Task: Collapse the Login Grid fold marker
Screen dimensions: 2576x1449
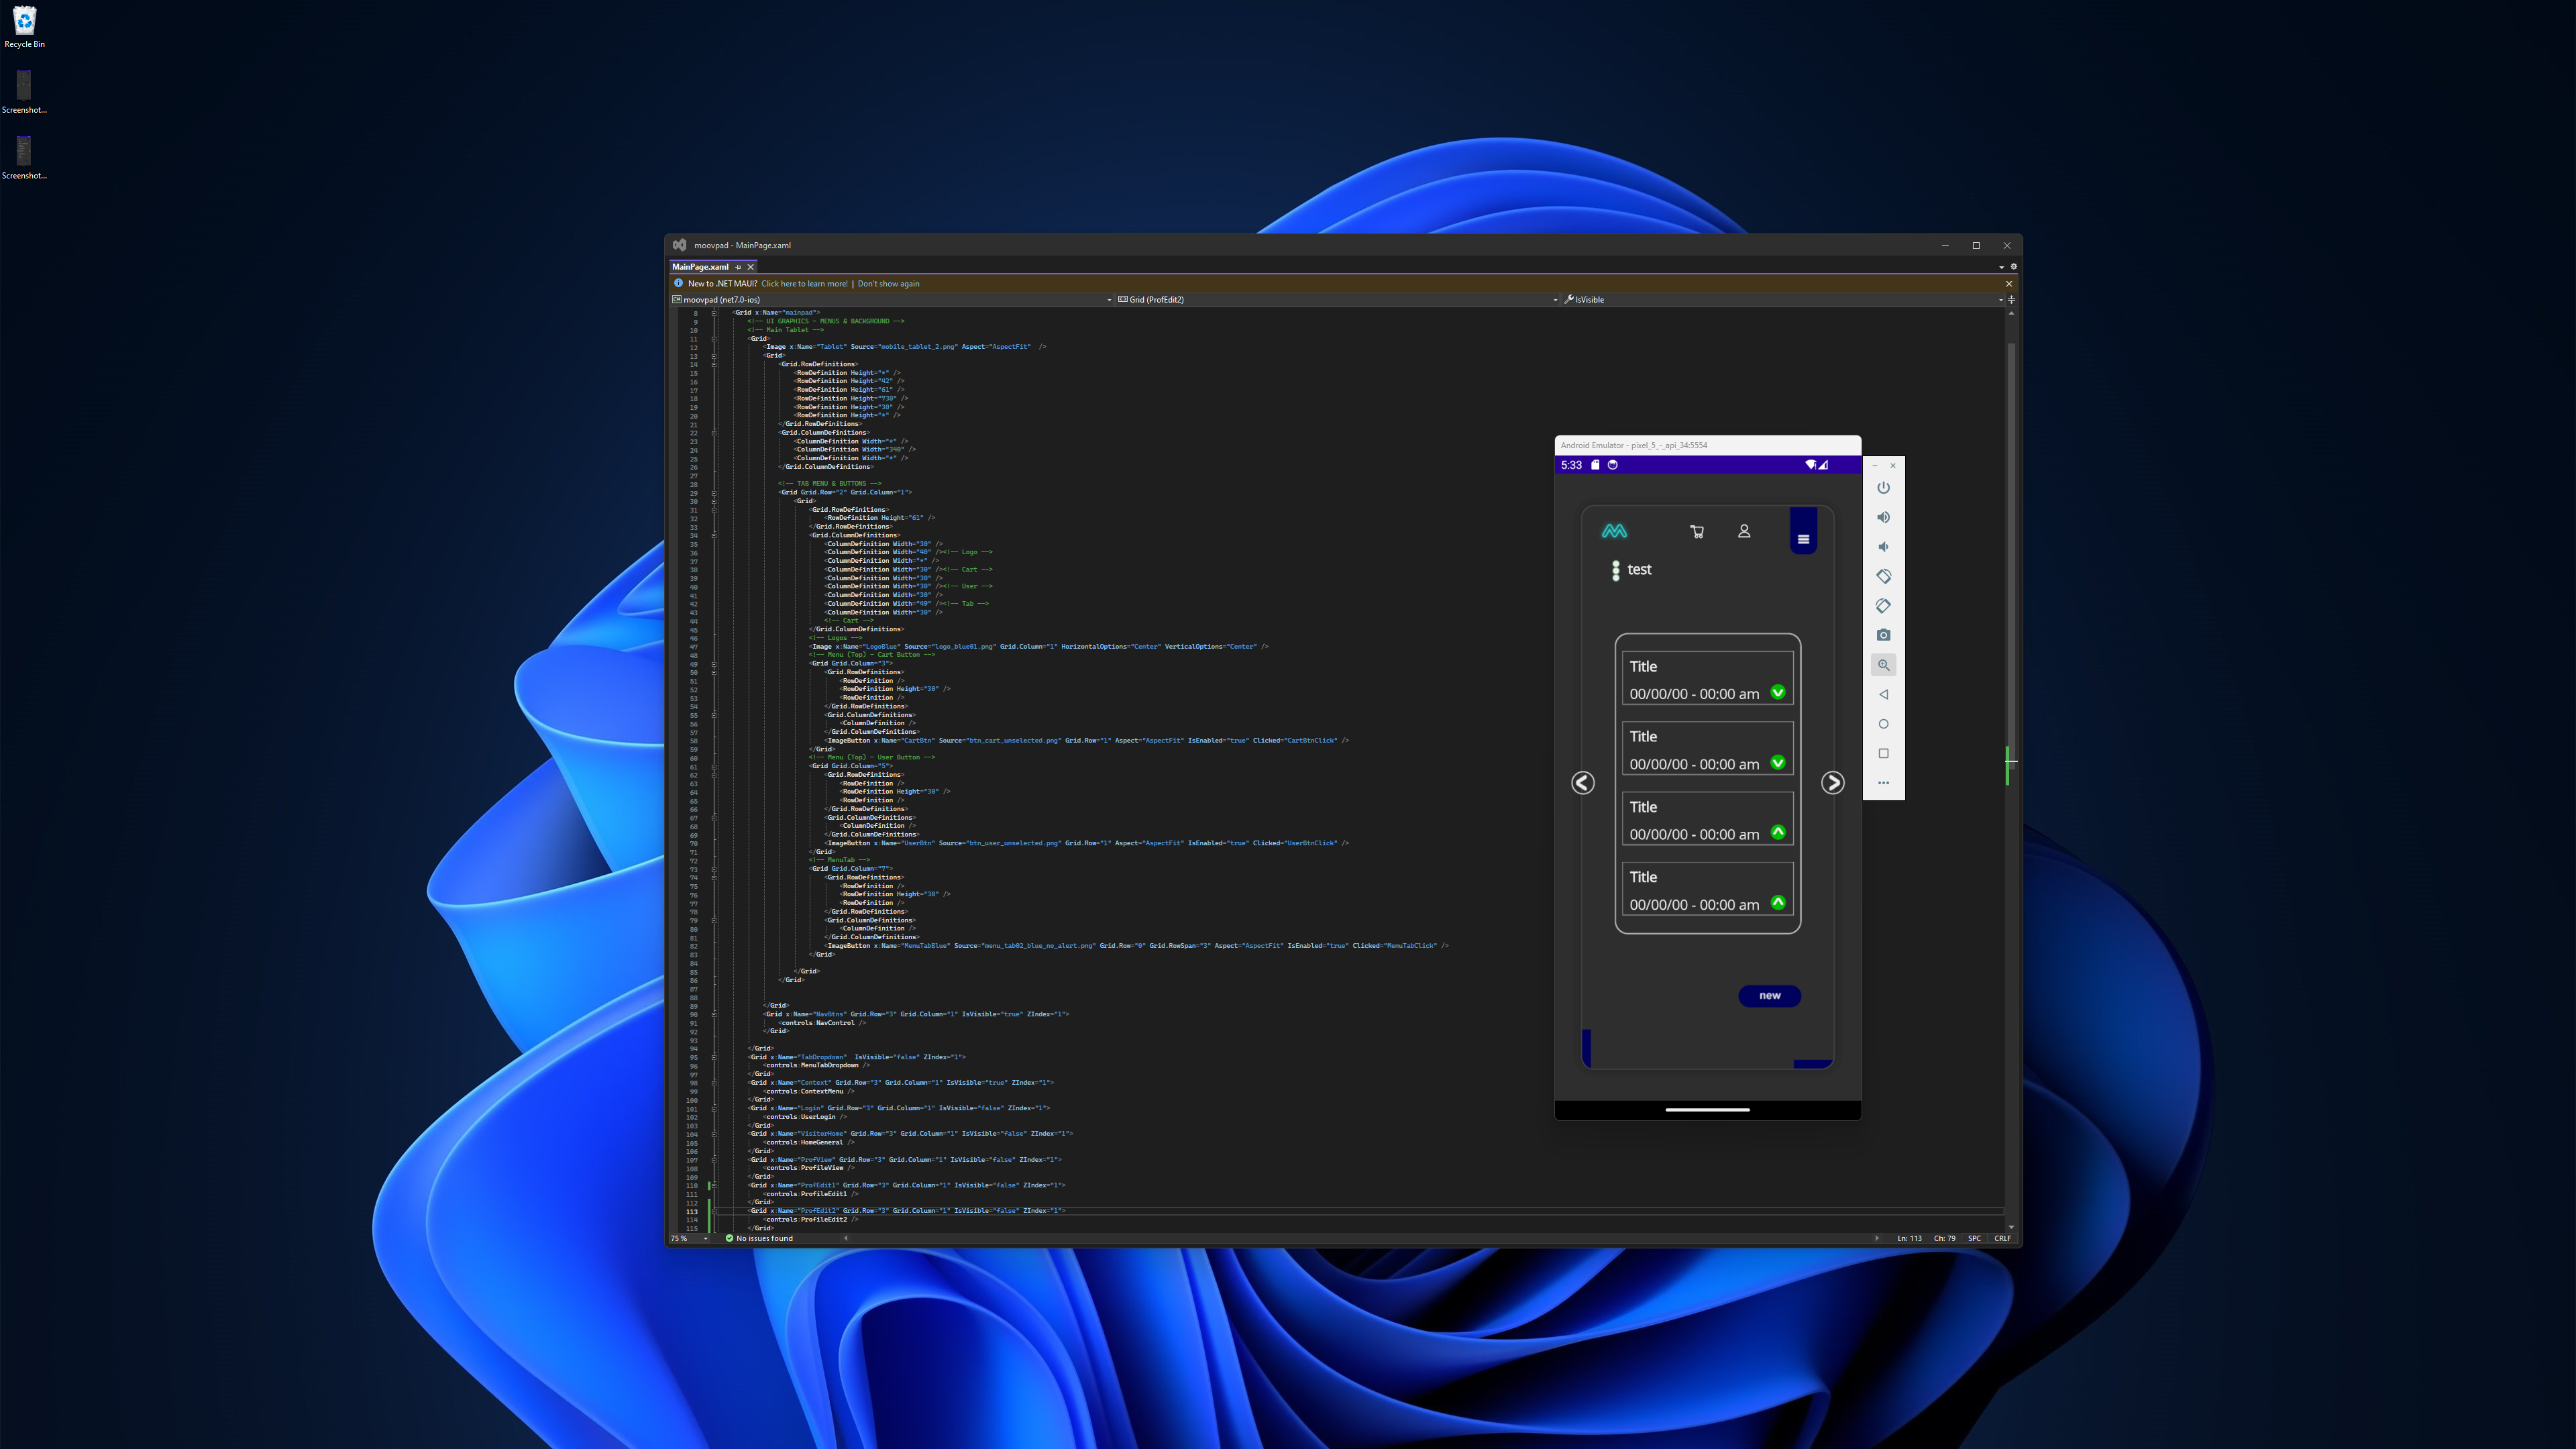Action: pyautogui.click(x=714, y=1108)
